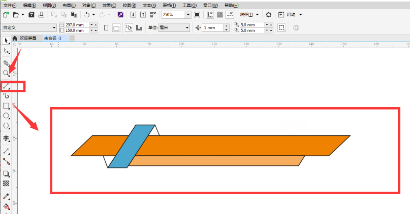Select the Rectangle tool
410x214 pixels.
click(6, 105)
